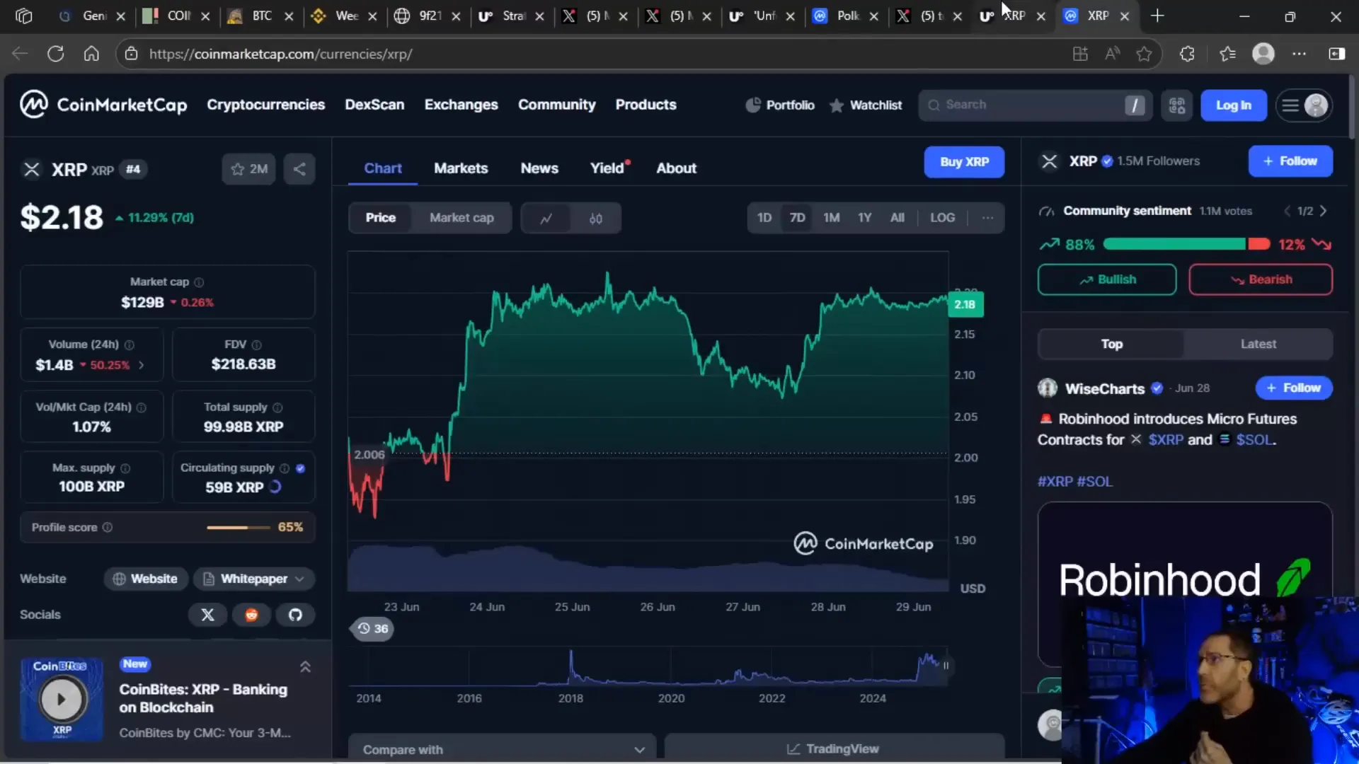Click the Log In button
1359x764 pixels.
(1233, 105)
